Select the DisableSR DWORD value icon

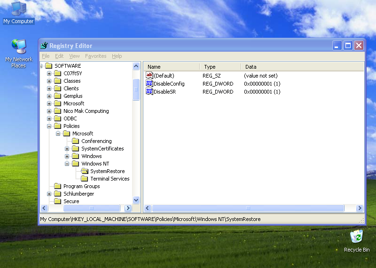(149, 91)
